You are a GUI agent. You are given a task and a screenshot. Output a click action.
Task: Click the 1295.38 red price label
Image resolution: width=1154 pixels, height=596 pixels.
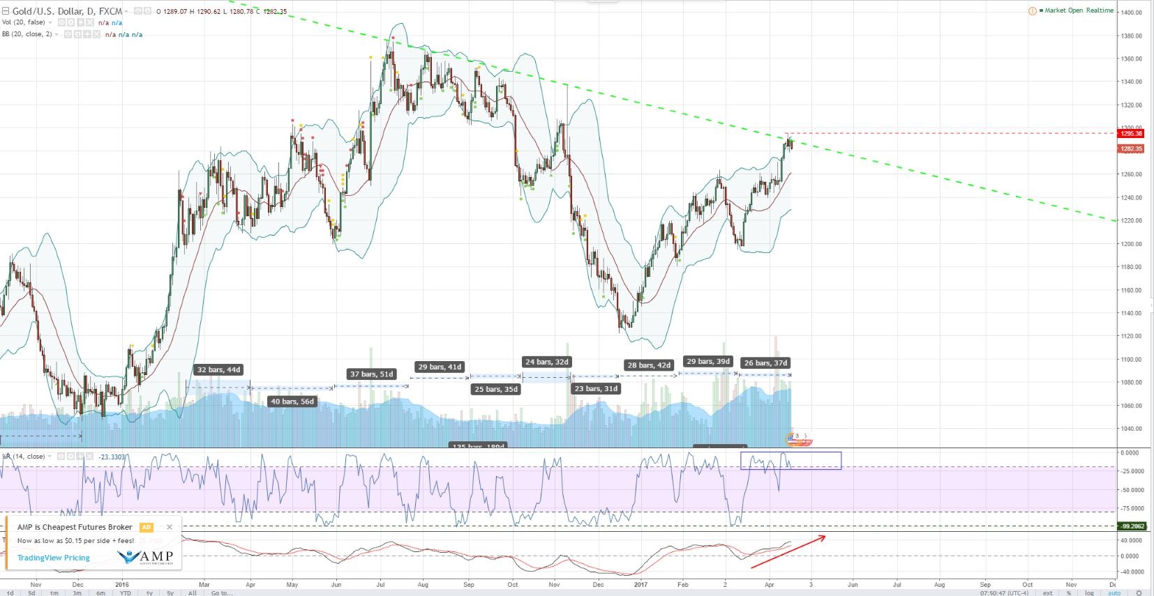[1131, 133]
